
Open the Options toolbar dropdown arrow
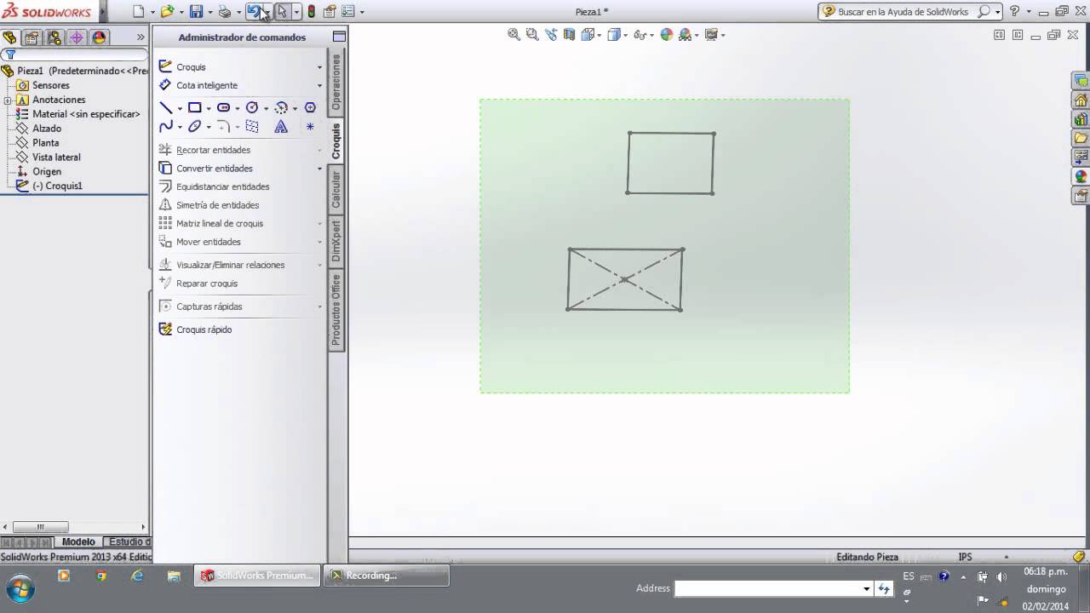tap(362, 12)
